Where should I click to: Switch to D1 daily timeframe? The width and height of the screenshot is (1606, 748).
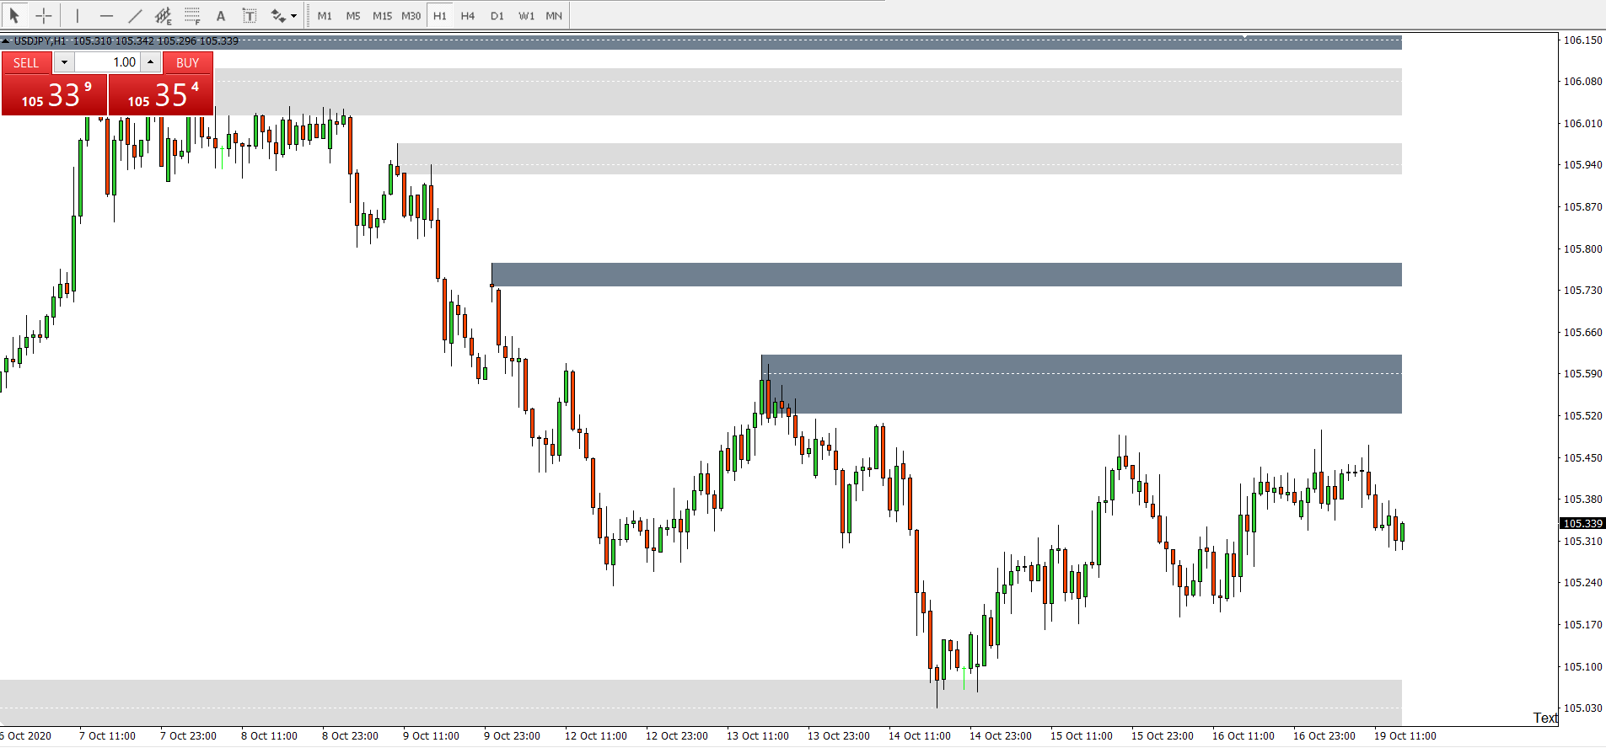tap(497, 16)
